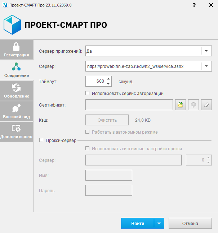Image resolution: width=218 pixels, height=233 pixels.
Task: Go to the Дополнительно settings tab
Action: coord(17,131)
